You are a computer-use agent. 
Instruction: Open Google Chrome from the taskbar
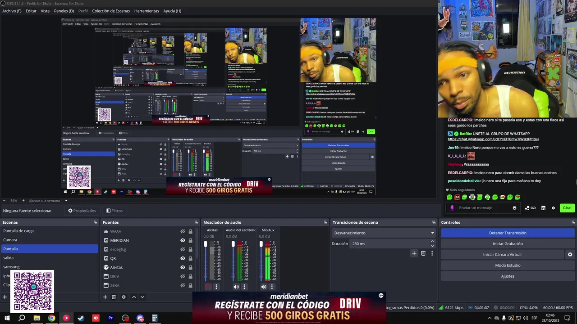[x=51, y=318]
